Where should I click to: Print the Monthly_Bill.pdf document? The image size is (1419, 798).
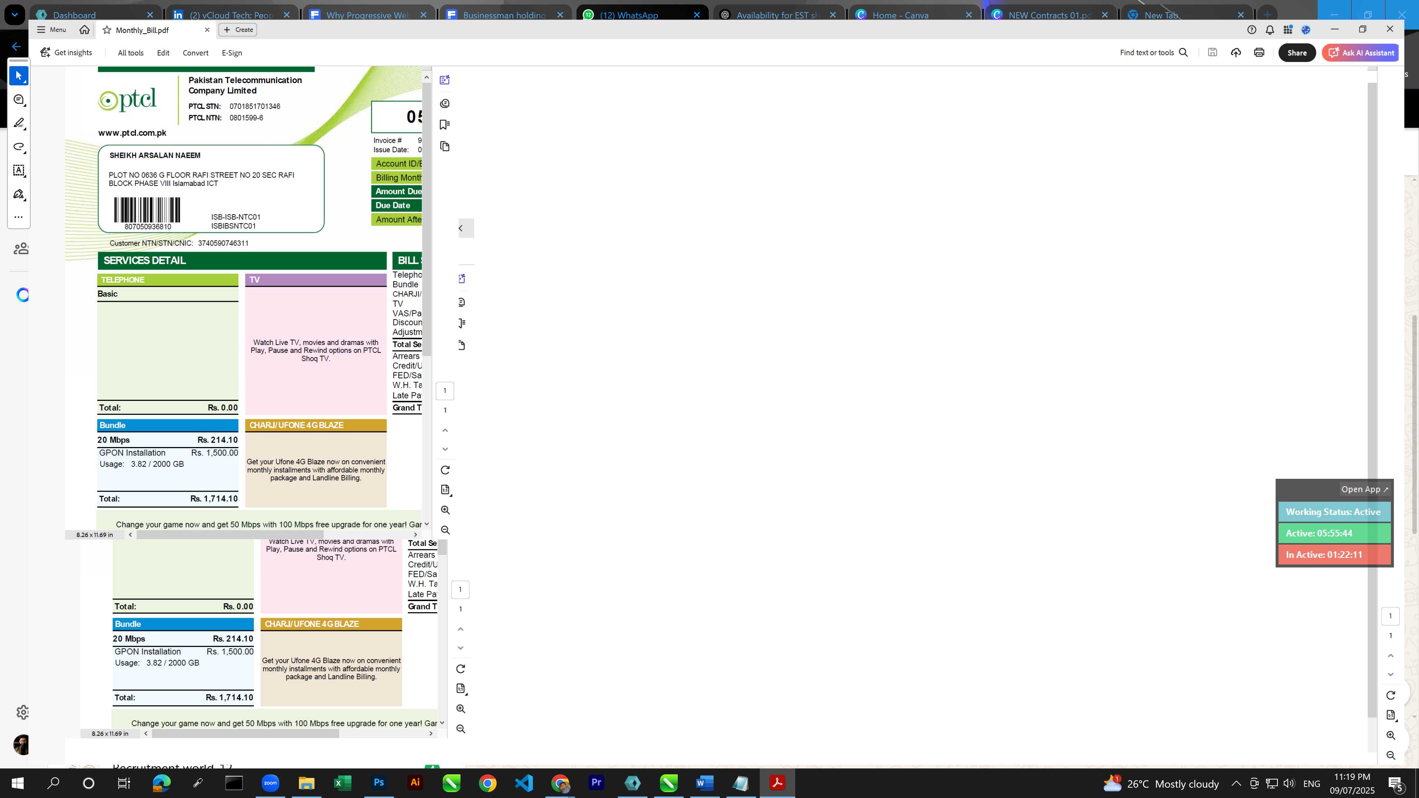tap(1259, 52)
